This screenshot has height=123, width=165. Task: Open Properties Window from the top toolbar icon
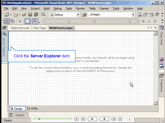click(145, 15)
